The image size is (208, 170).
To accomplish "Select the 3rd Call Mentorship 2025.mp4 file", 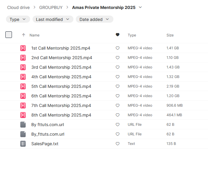I will pos(61,67).
